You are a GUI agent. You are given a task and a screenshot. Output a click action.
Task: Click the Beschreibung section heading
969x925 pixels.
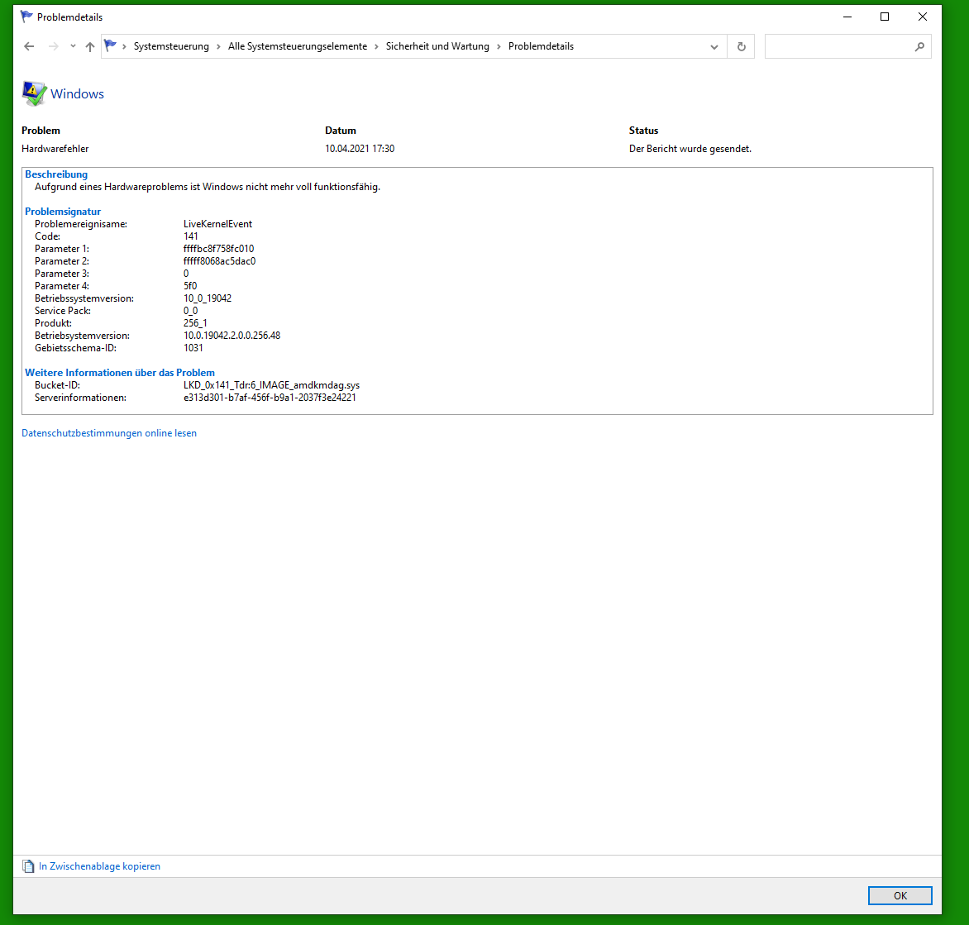coord(56,174)
